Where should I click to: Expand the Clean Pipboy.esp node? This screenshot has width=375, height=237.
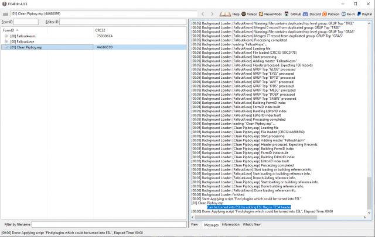pyautogui.click(x=6, y=47)
